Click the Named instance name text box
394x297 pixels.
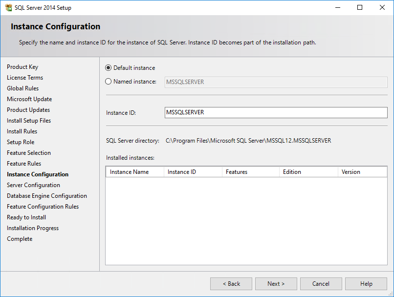click(x=276, y=82)
